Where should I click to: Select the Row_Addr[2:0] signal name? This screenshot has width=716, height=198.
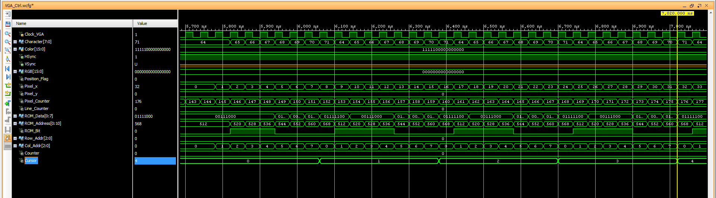[x=38, y=138]
